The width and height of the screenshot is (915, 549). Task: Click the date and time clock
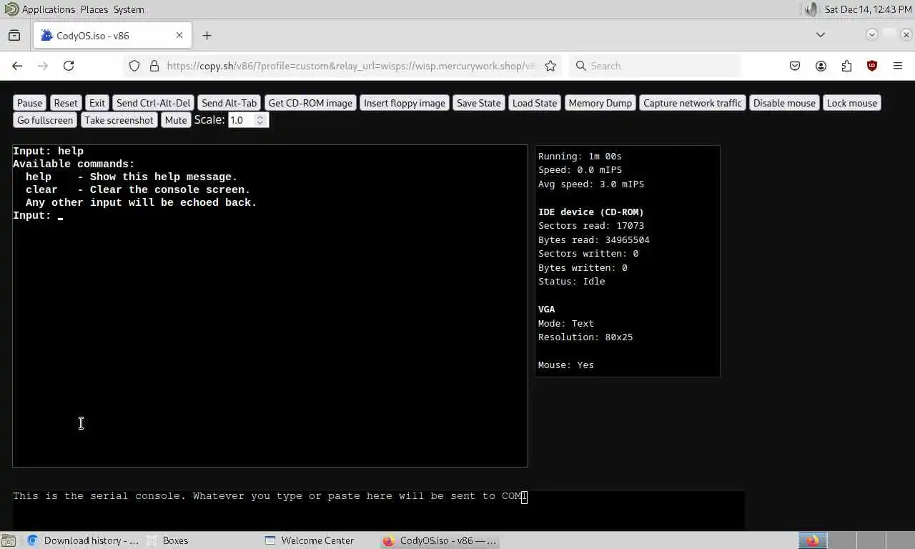point(868,9)
